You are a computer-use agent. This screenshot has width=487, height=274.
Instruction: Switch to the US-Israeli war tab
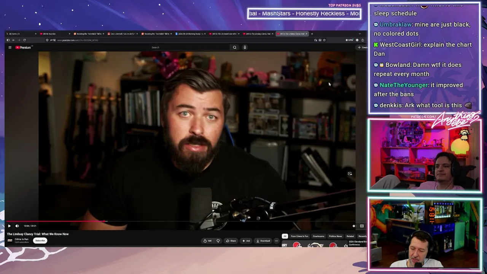point(224,34)
